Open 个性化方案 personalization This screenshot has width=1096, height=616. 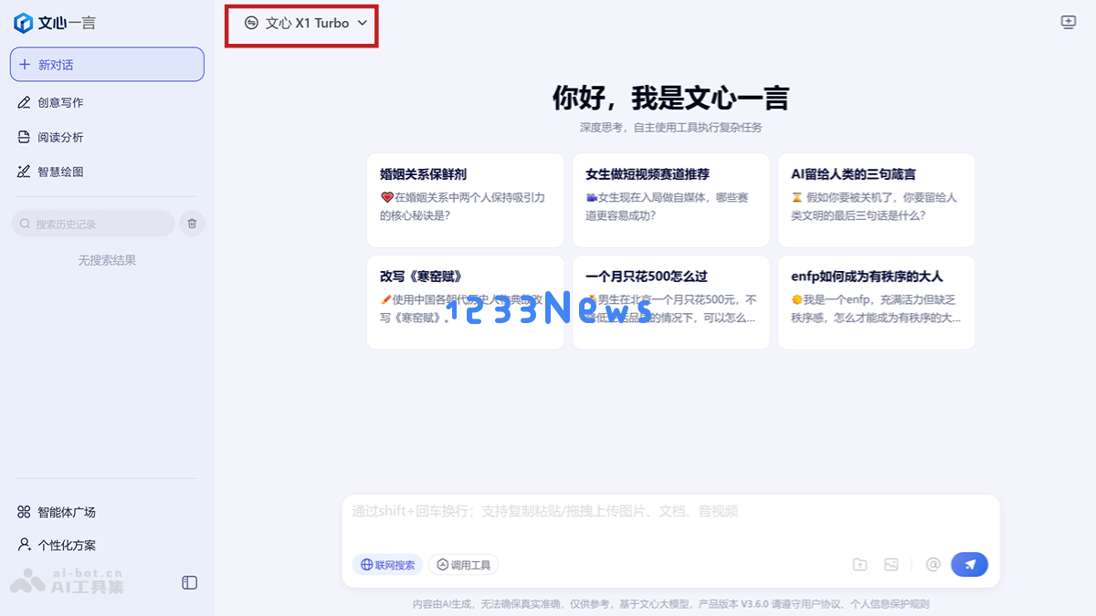tap(57, 545)
